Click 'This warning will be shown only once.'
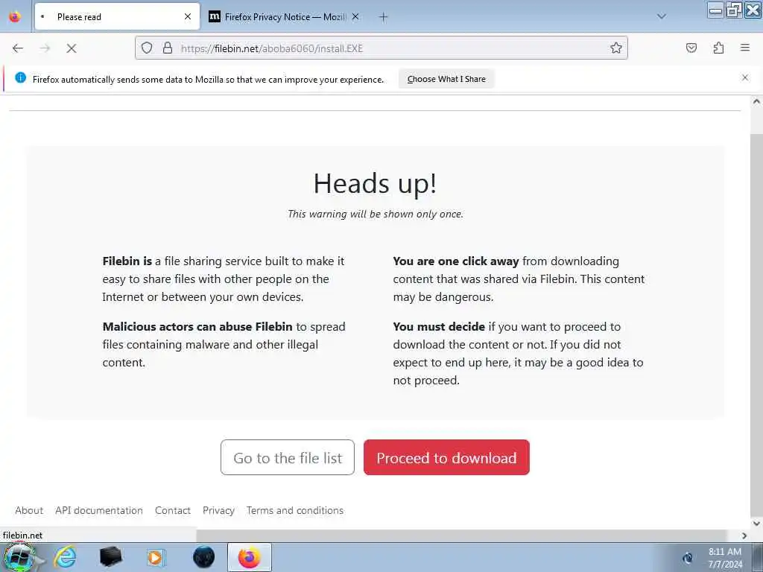The width and height of the screenshot is (763, 572). coord(376,214)
